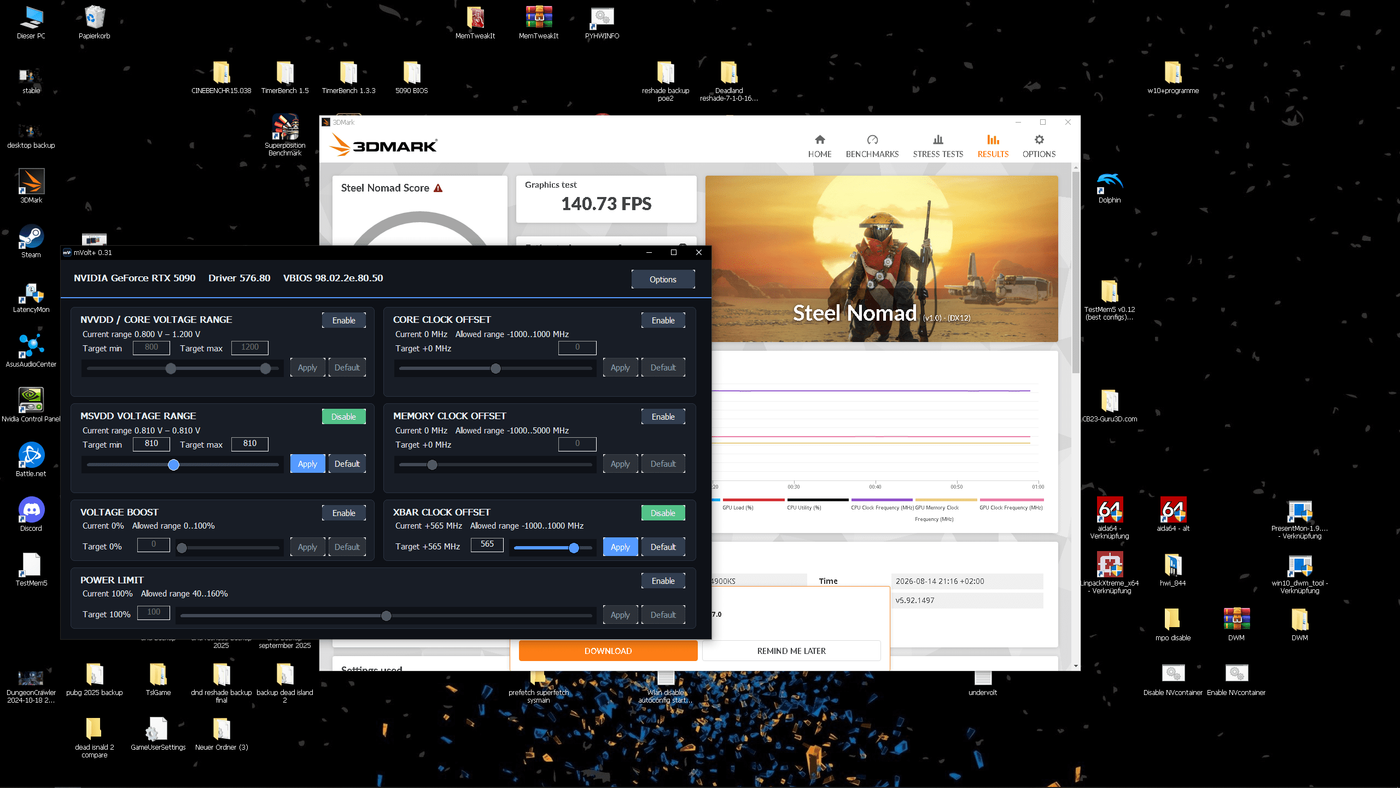Open the LatencyMon desktop shortcut
This screenshot has height=788, width=1400.
pos(31,296)
